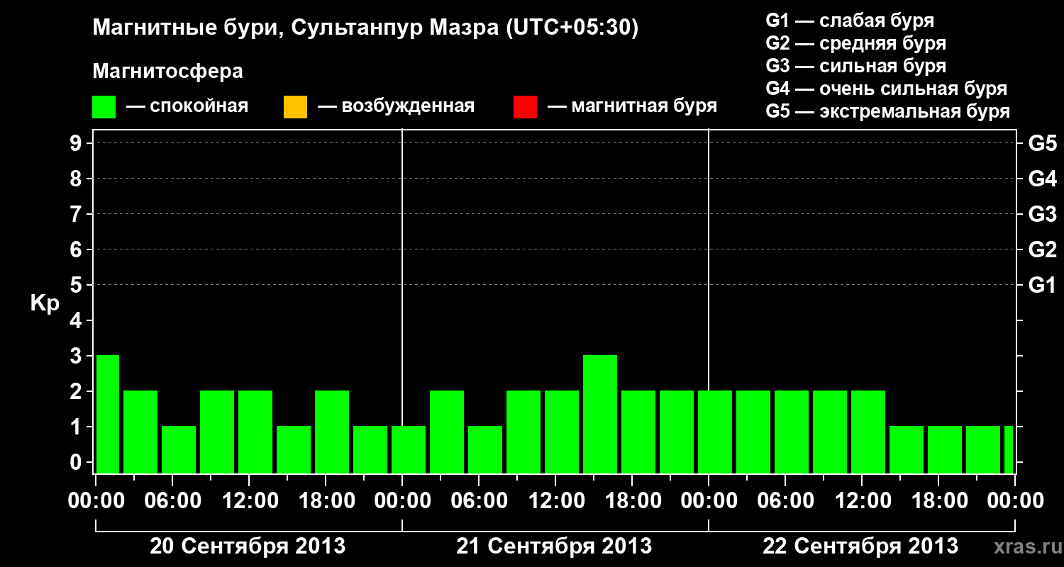Click the '06:00' tick label on 21 September

(479, 500)
